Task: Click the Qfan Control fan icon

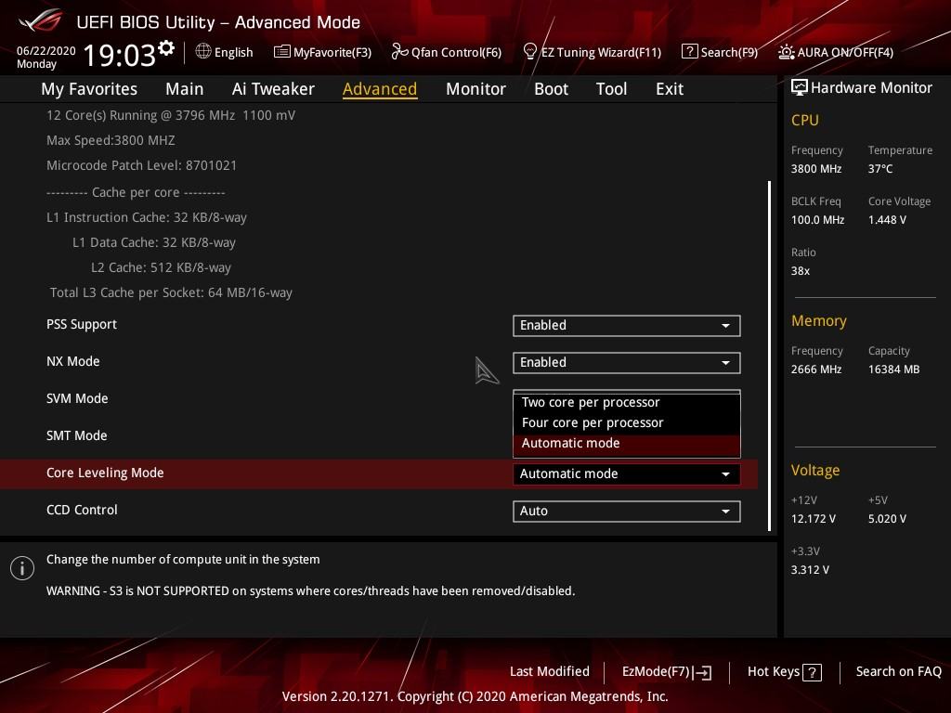Action: click(x=399, y=52)
